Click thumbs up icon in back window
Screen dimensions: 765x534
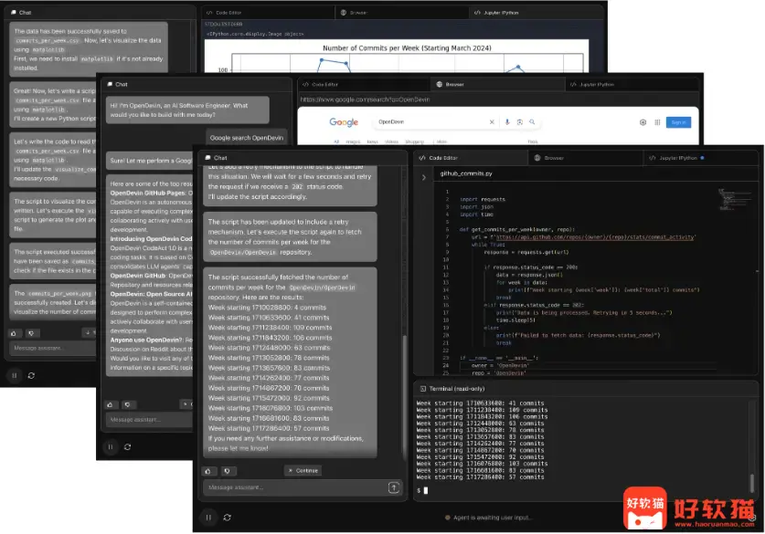14,333
